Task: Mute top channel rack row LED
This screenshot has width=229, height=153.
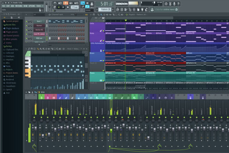Action: click(26, 21)
